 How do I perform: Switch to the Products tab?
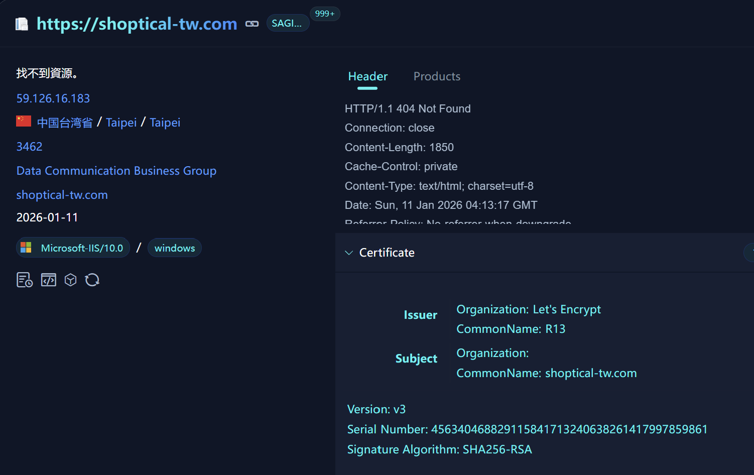coord(437,76)
